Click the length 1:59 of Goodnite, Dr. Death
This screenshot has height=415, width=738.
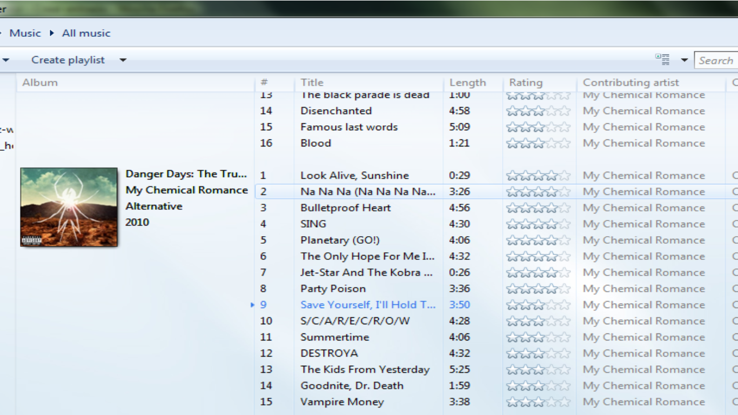459,386
